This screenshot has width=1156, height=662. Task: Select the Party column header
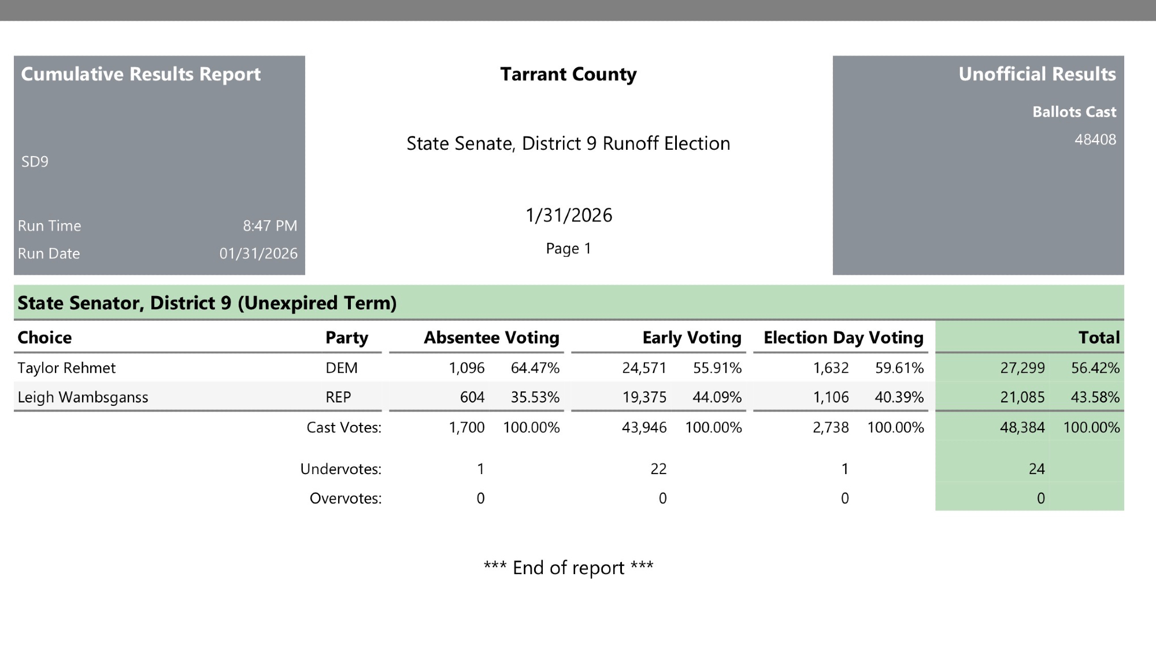(346, 338)
